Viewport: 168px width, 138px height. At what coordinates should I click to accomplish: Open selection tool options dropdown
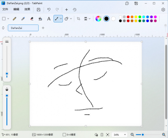click(8, 19)
